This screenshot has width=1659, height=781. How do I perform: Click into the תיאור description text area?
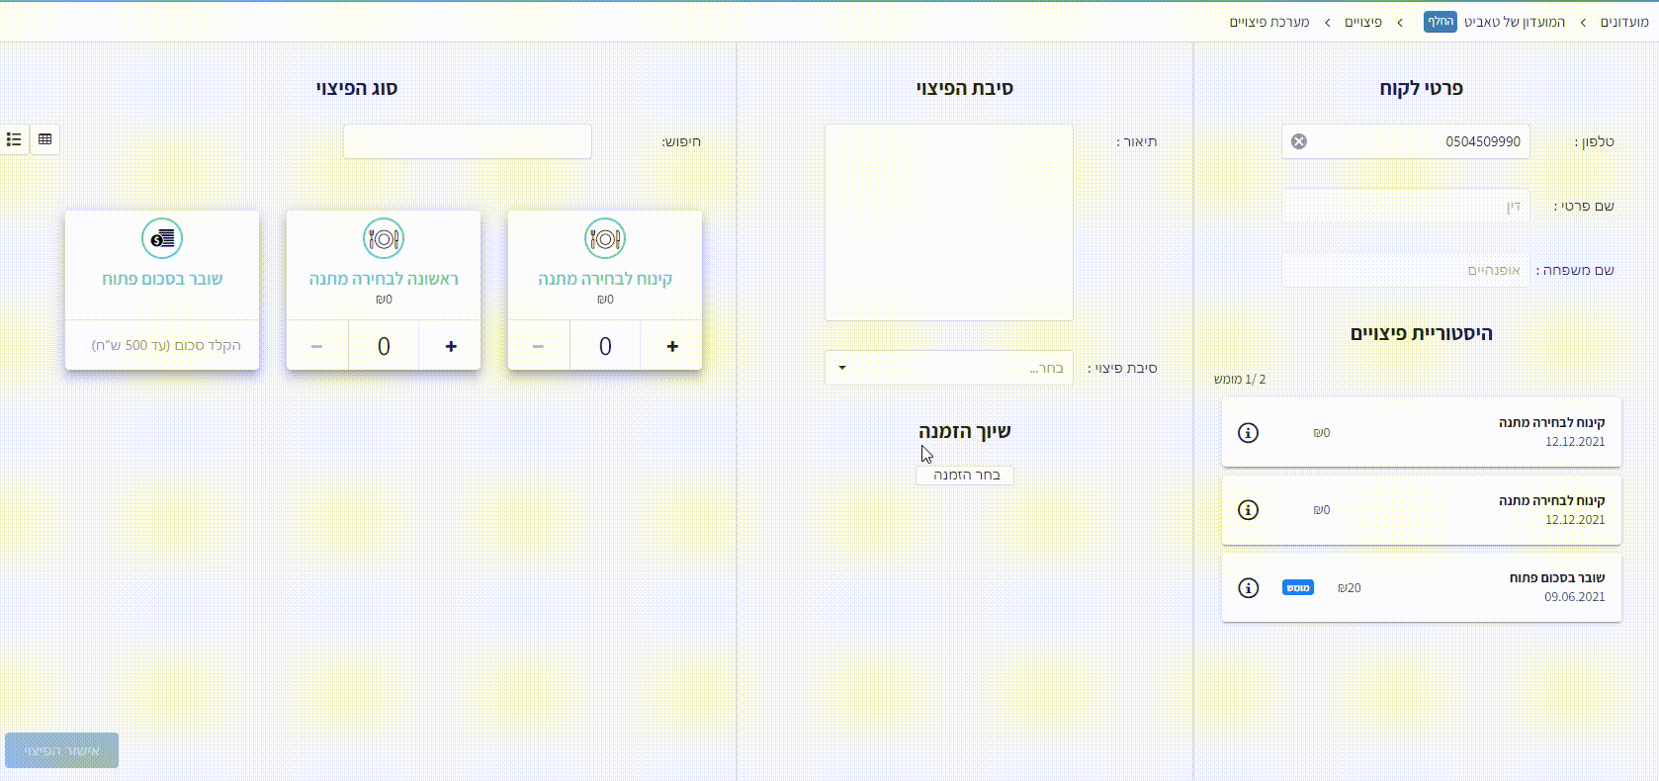[x=949, y=222]
